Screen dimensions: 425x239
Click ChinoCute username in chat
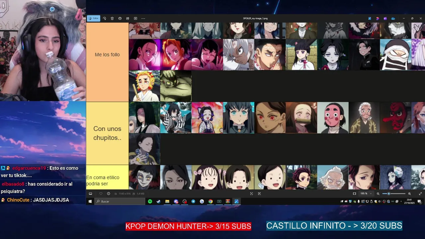click(x=18, y=200)
